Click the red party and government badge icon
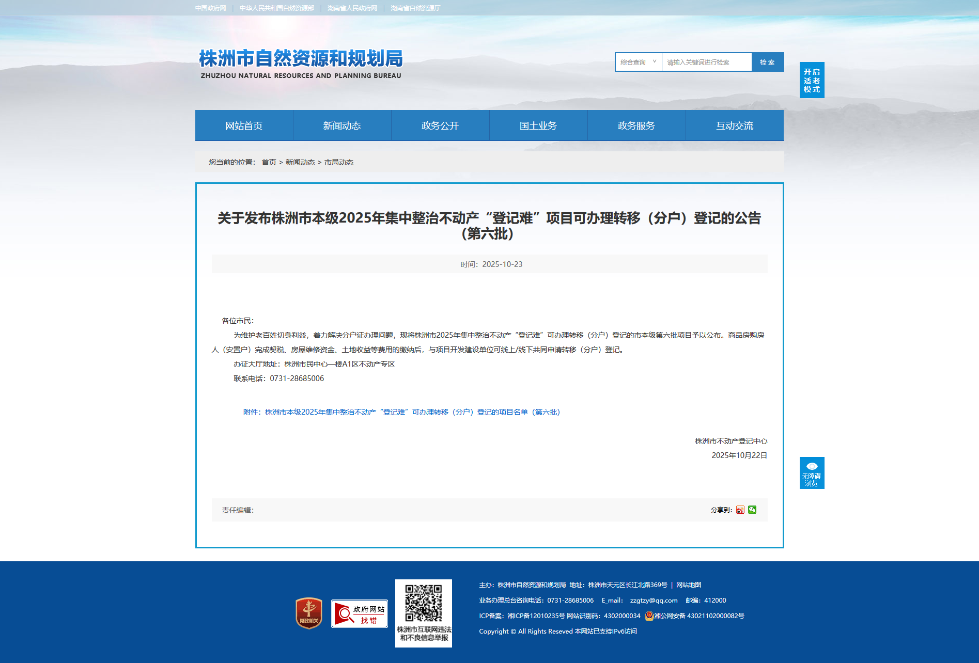 pyautogui.click(x=308, y=613)
